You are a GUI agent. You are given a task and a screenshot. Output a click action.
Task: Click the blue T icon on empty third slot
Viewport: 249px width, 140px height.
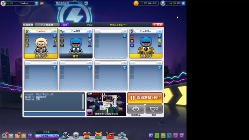coord(125,36)
